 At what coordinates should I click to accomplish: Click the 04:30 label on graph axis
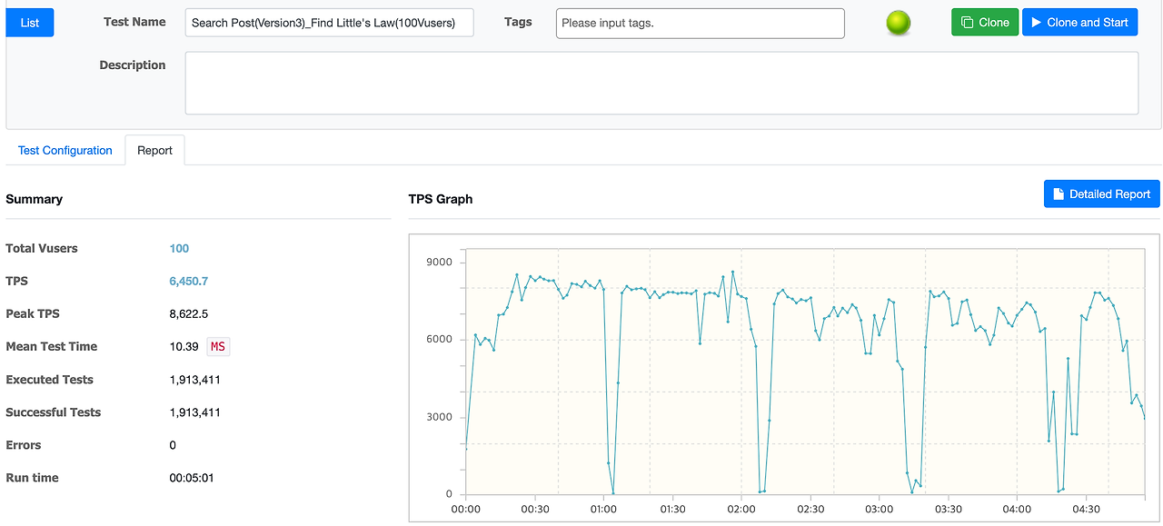[x=1086, y=510]
